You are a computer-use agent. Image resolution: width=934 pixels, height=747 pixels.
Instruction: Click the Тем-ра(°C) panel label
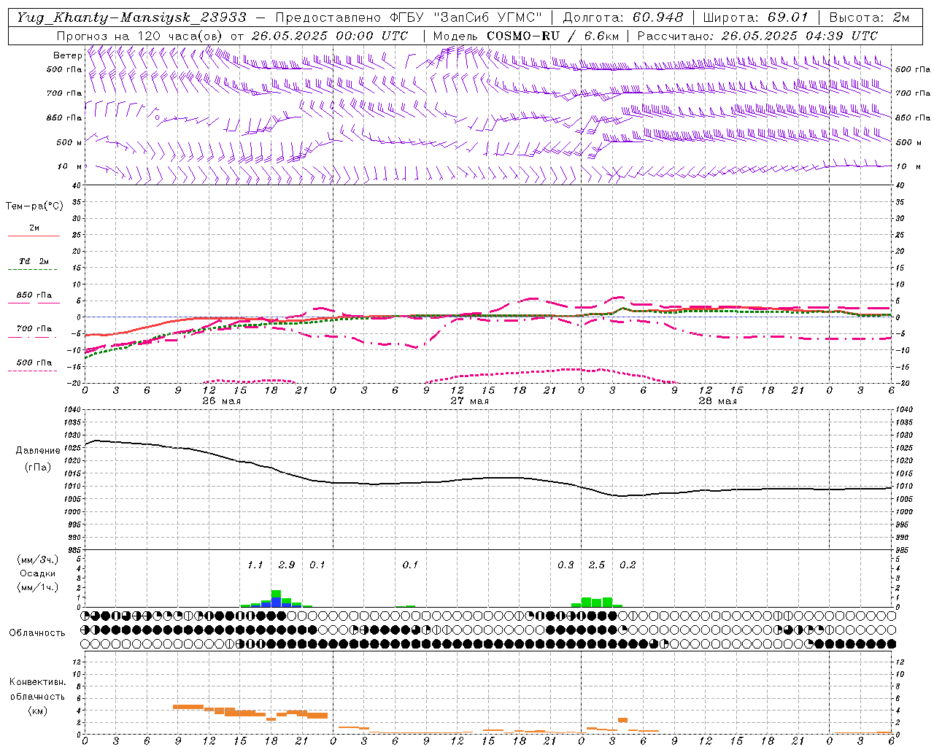click(x=34, y=206)
